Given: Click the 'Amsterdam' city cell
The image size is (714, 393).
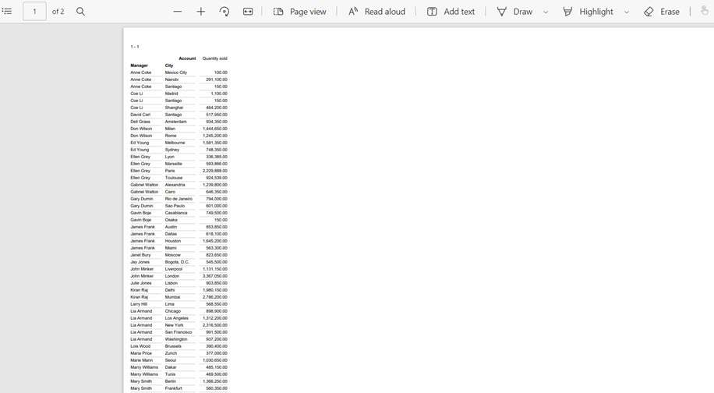Looking at the screenshot, I should click(x=175, y=122).
